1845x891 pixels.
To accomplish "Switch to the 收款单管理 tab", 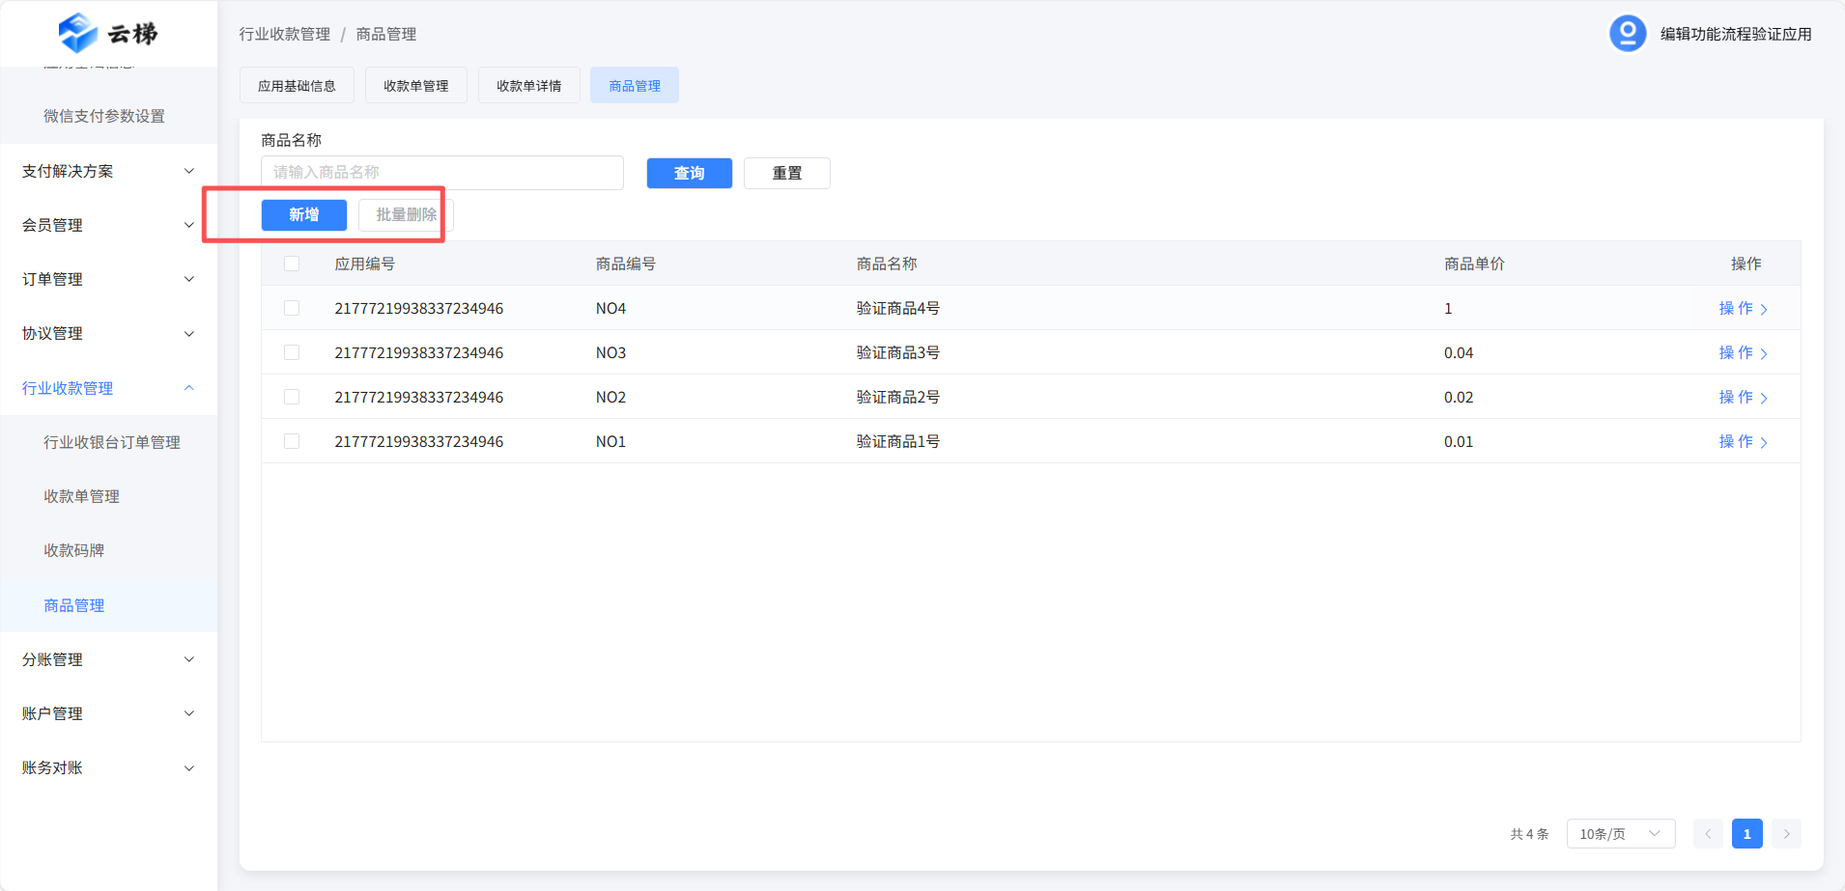I will 415,86.
